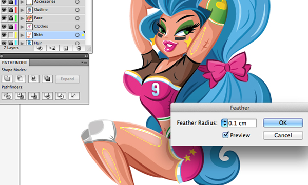Select the Skin layer thumbnail
This screenshot has height=185, width=308.
tap(29, 35)
